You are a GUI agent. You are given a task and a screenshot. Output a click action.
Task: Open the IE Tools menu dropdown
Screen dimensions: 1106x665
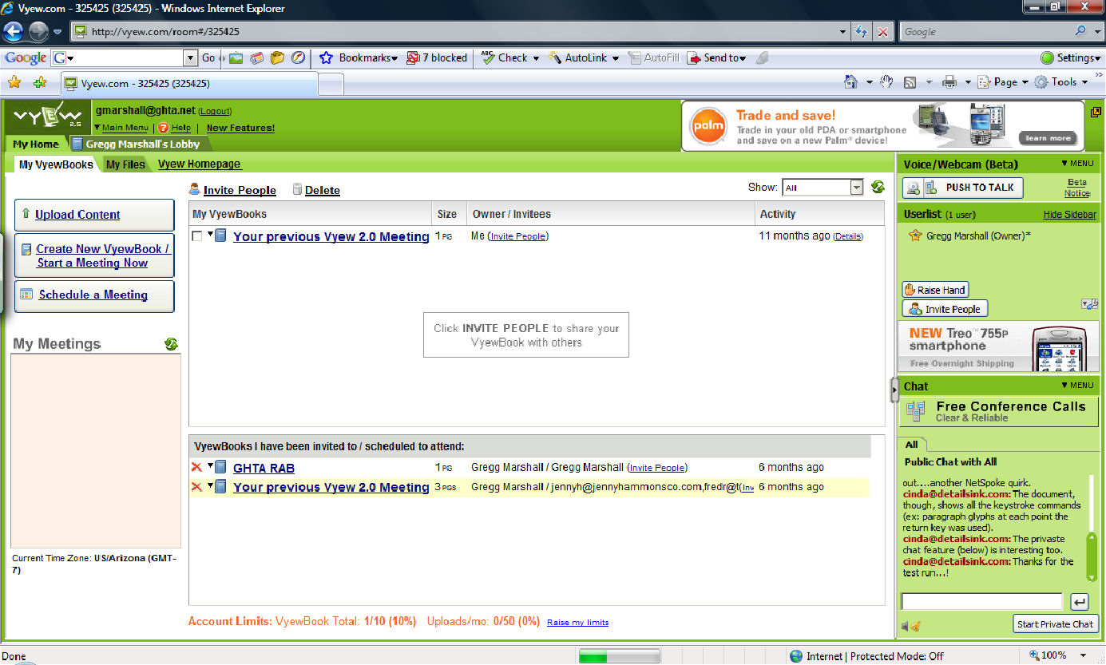click(1061, 82)
